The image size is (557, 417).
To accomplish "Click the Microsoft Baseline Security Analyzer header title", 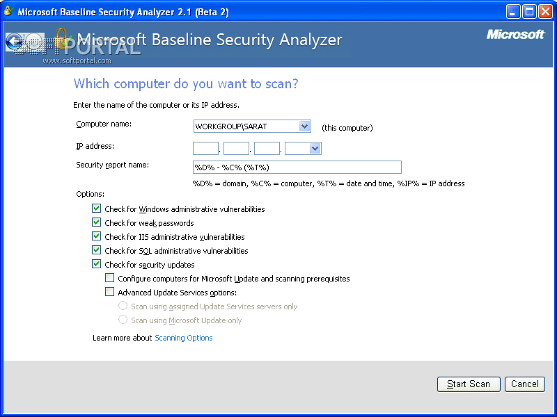I will coord(210,40).
